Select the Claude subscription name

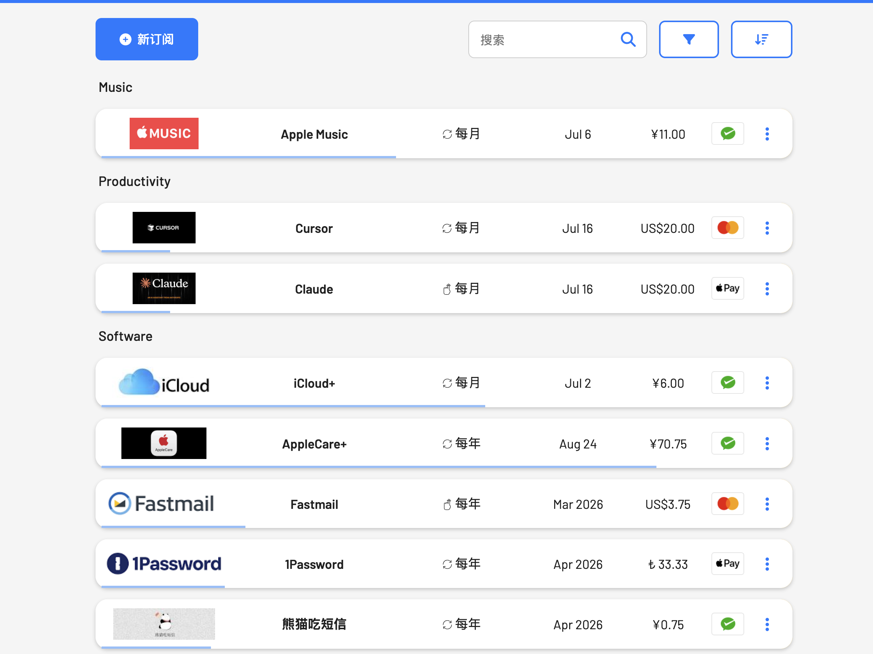pyautogui.click(x=314, y=289)
